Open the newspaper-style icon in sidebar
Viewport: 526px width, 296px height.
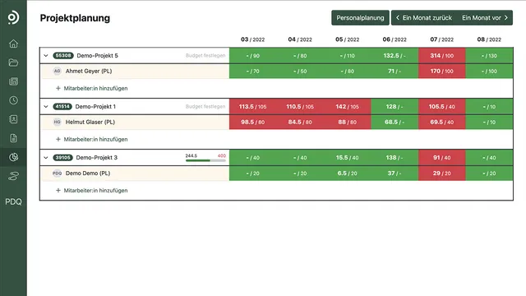click(13, 81)
